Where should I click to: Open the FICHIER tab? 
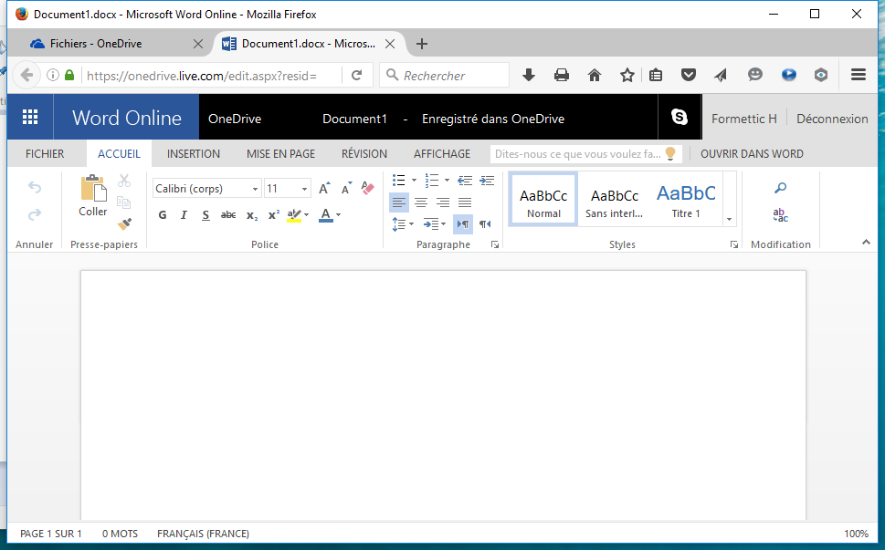tap(45, 154)
